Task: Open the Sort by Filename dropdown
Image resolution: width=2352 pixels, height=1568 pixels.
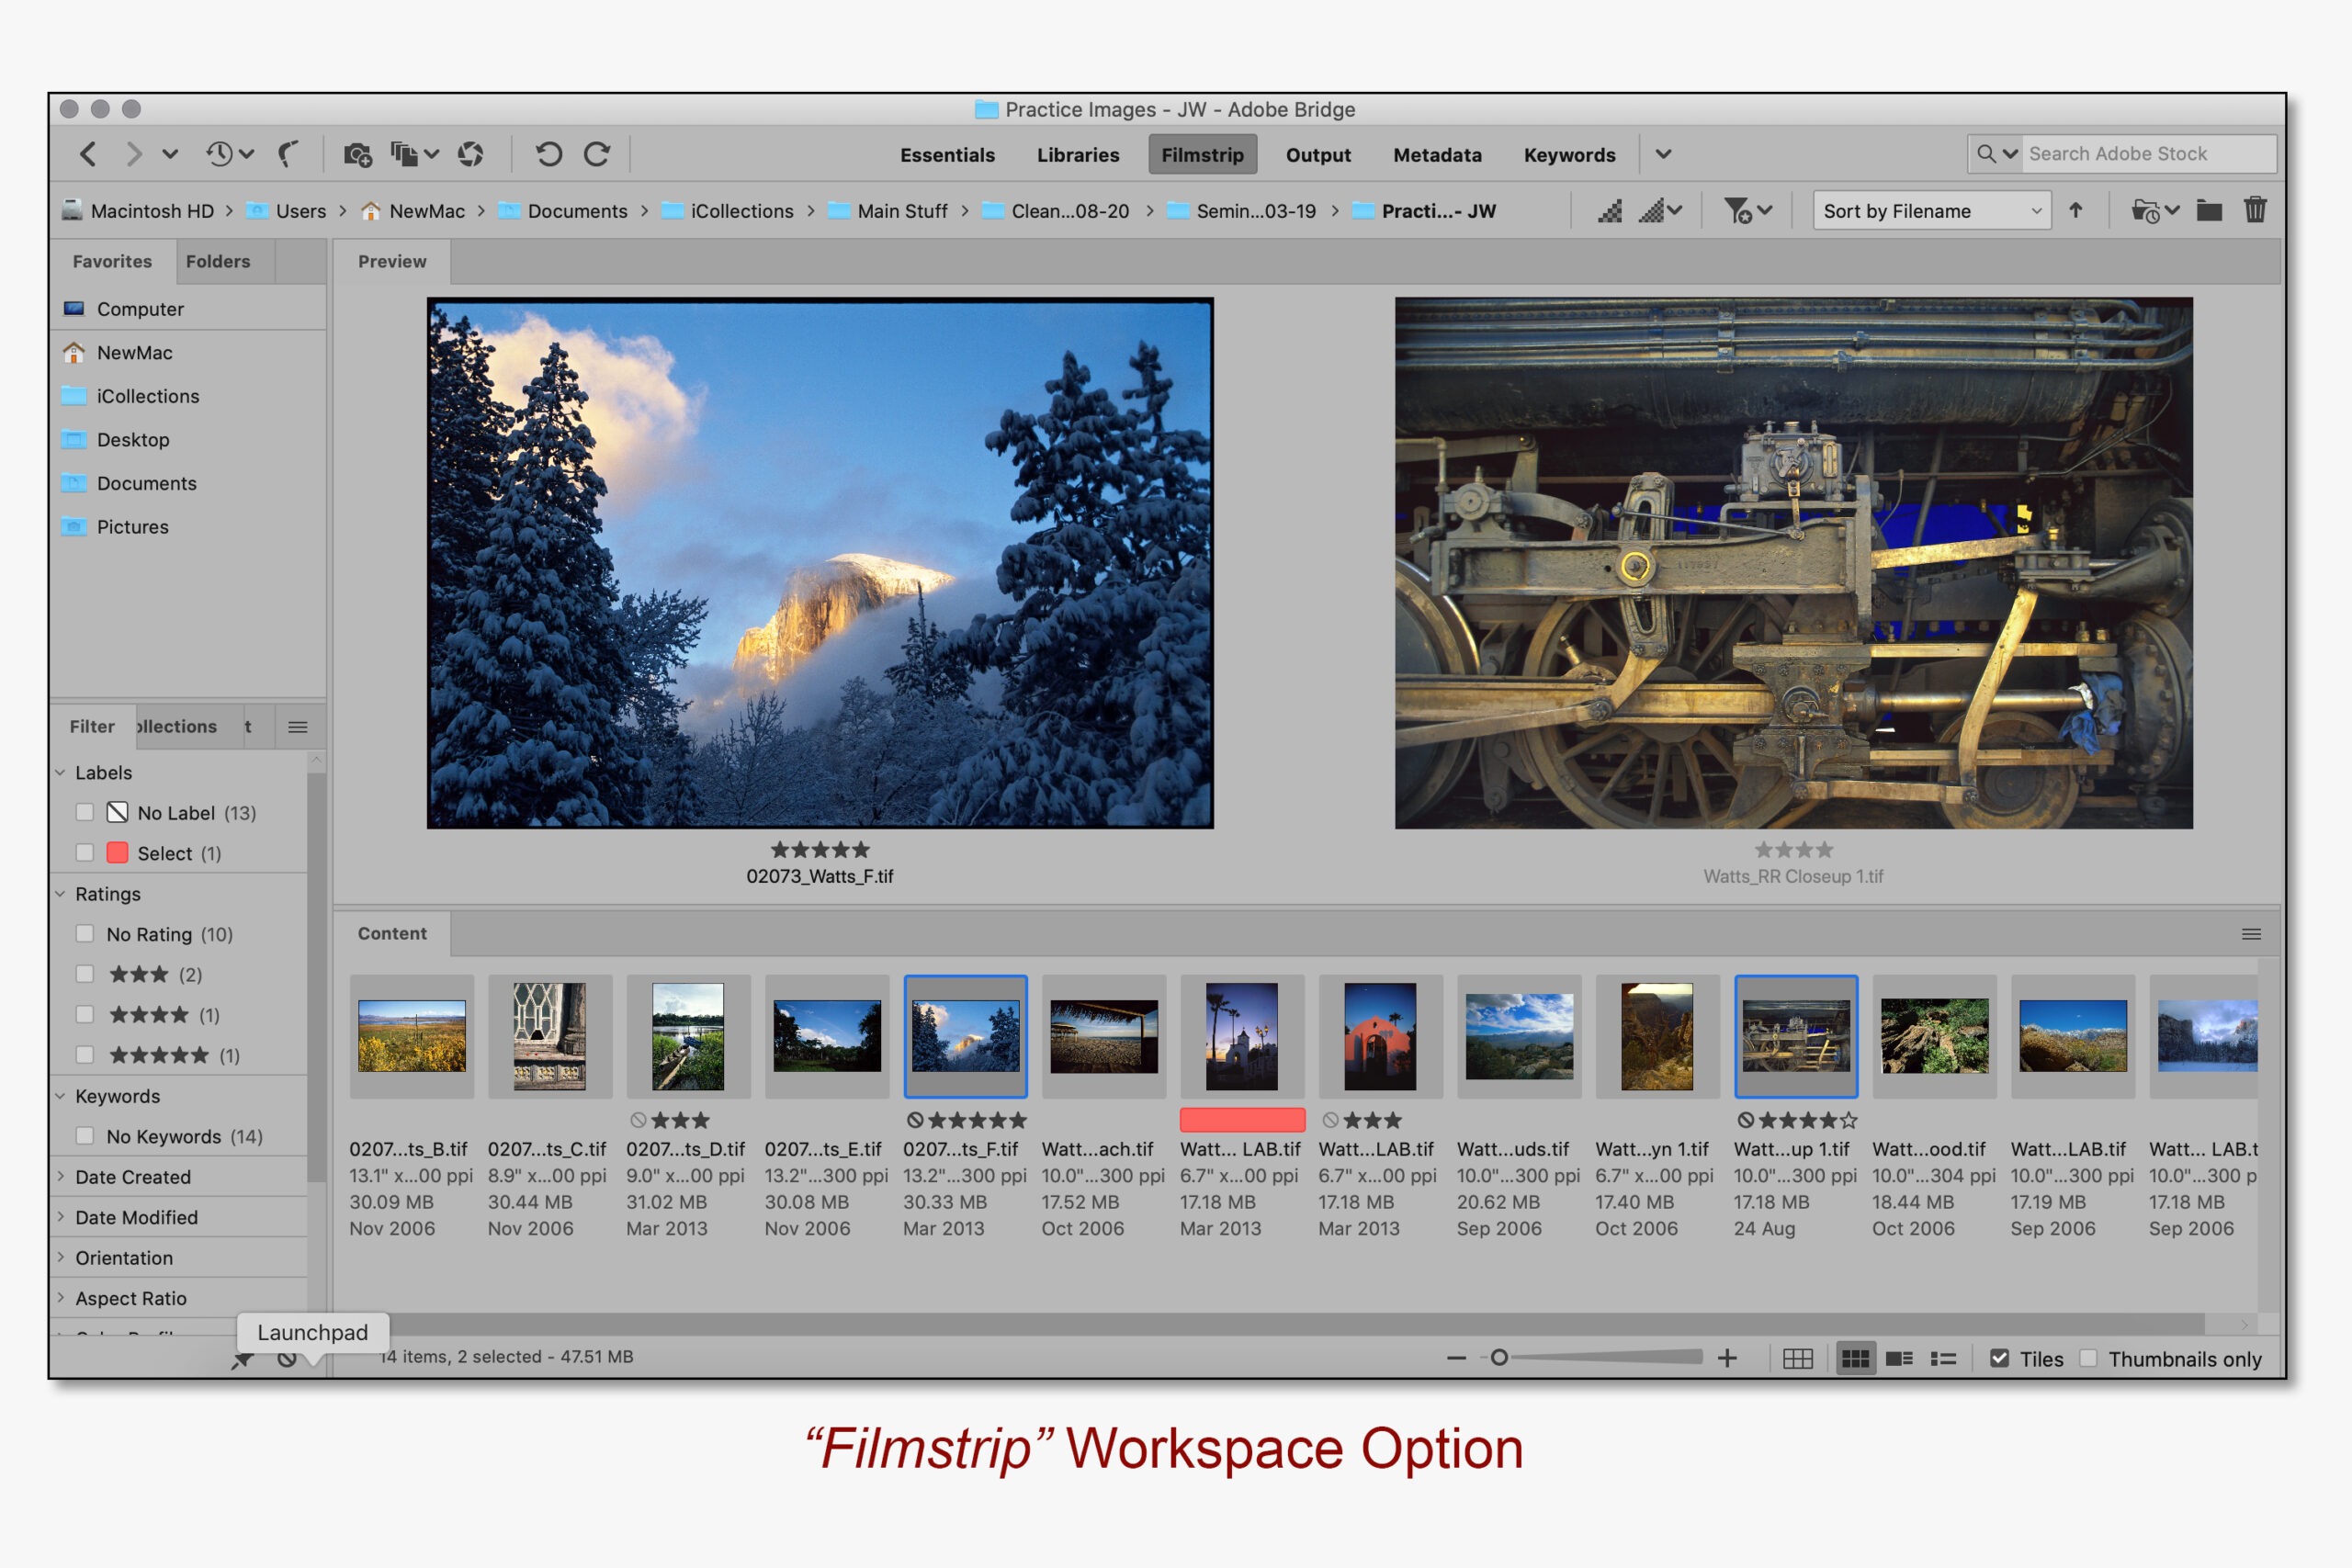Action: pyautogui.click(x=1930, y=211)
